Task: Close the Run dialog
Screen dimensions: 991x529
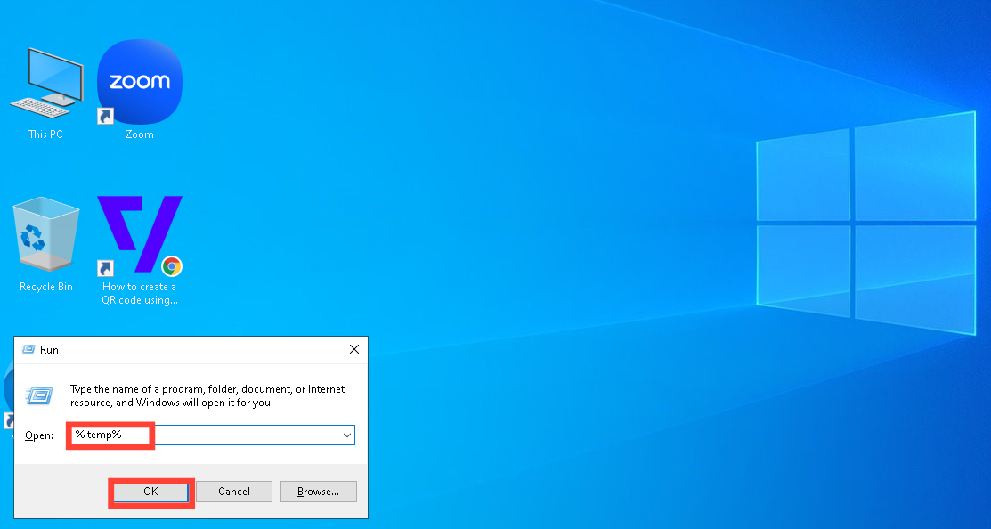Action: pyautogui.click(x=354, y=349)
